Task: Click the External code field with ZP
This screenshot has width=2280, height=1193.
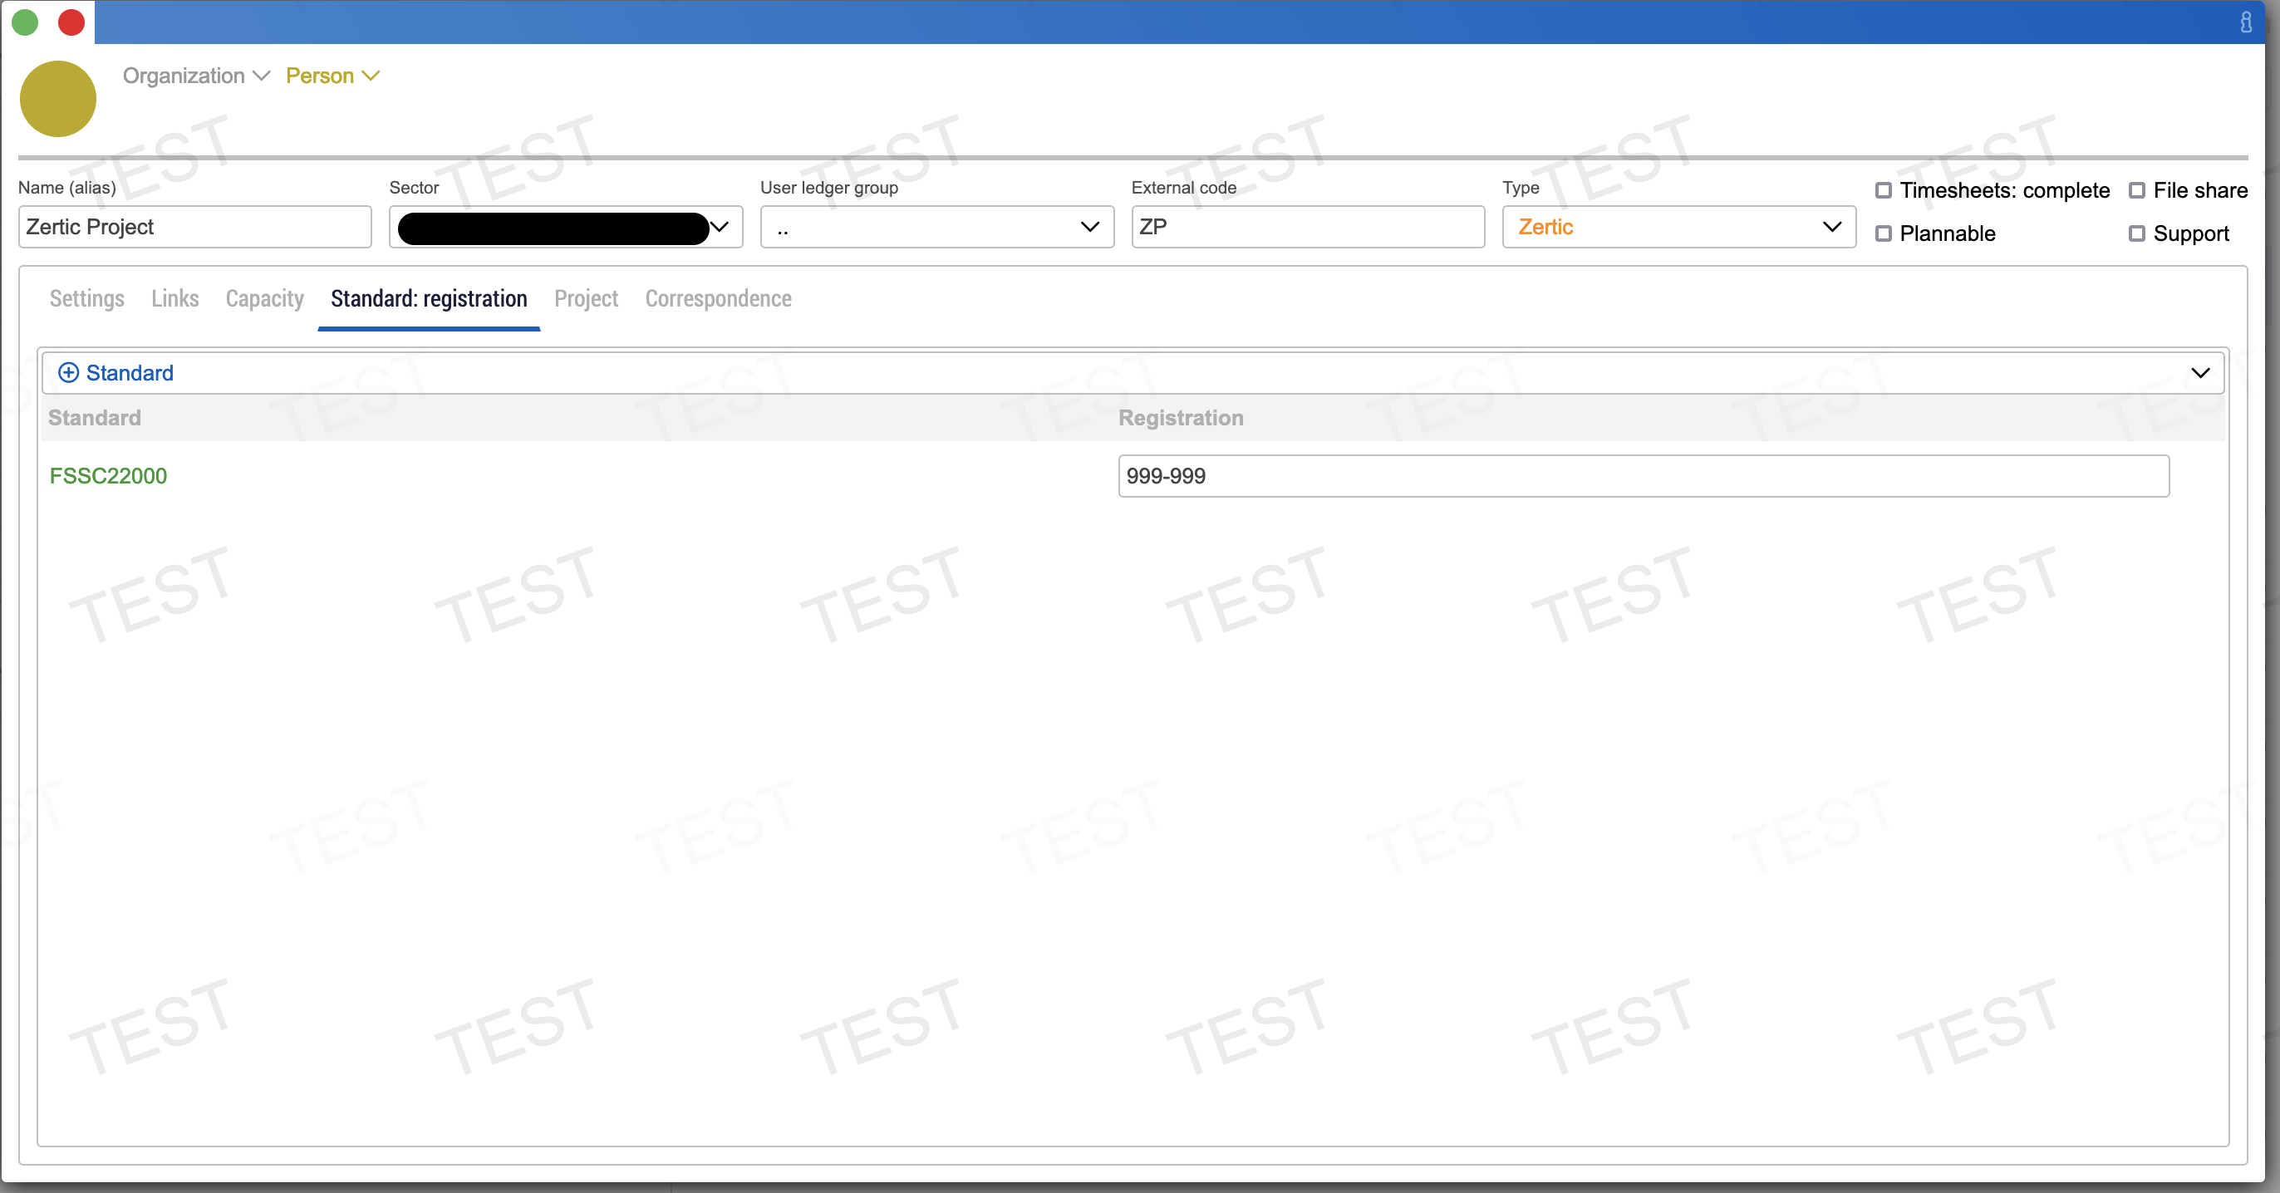Action: point(1307,228)
